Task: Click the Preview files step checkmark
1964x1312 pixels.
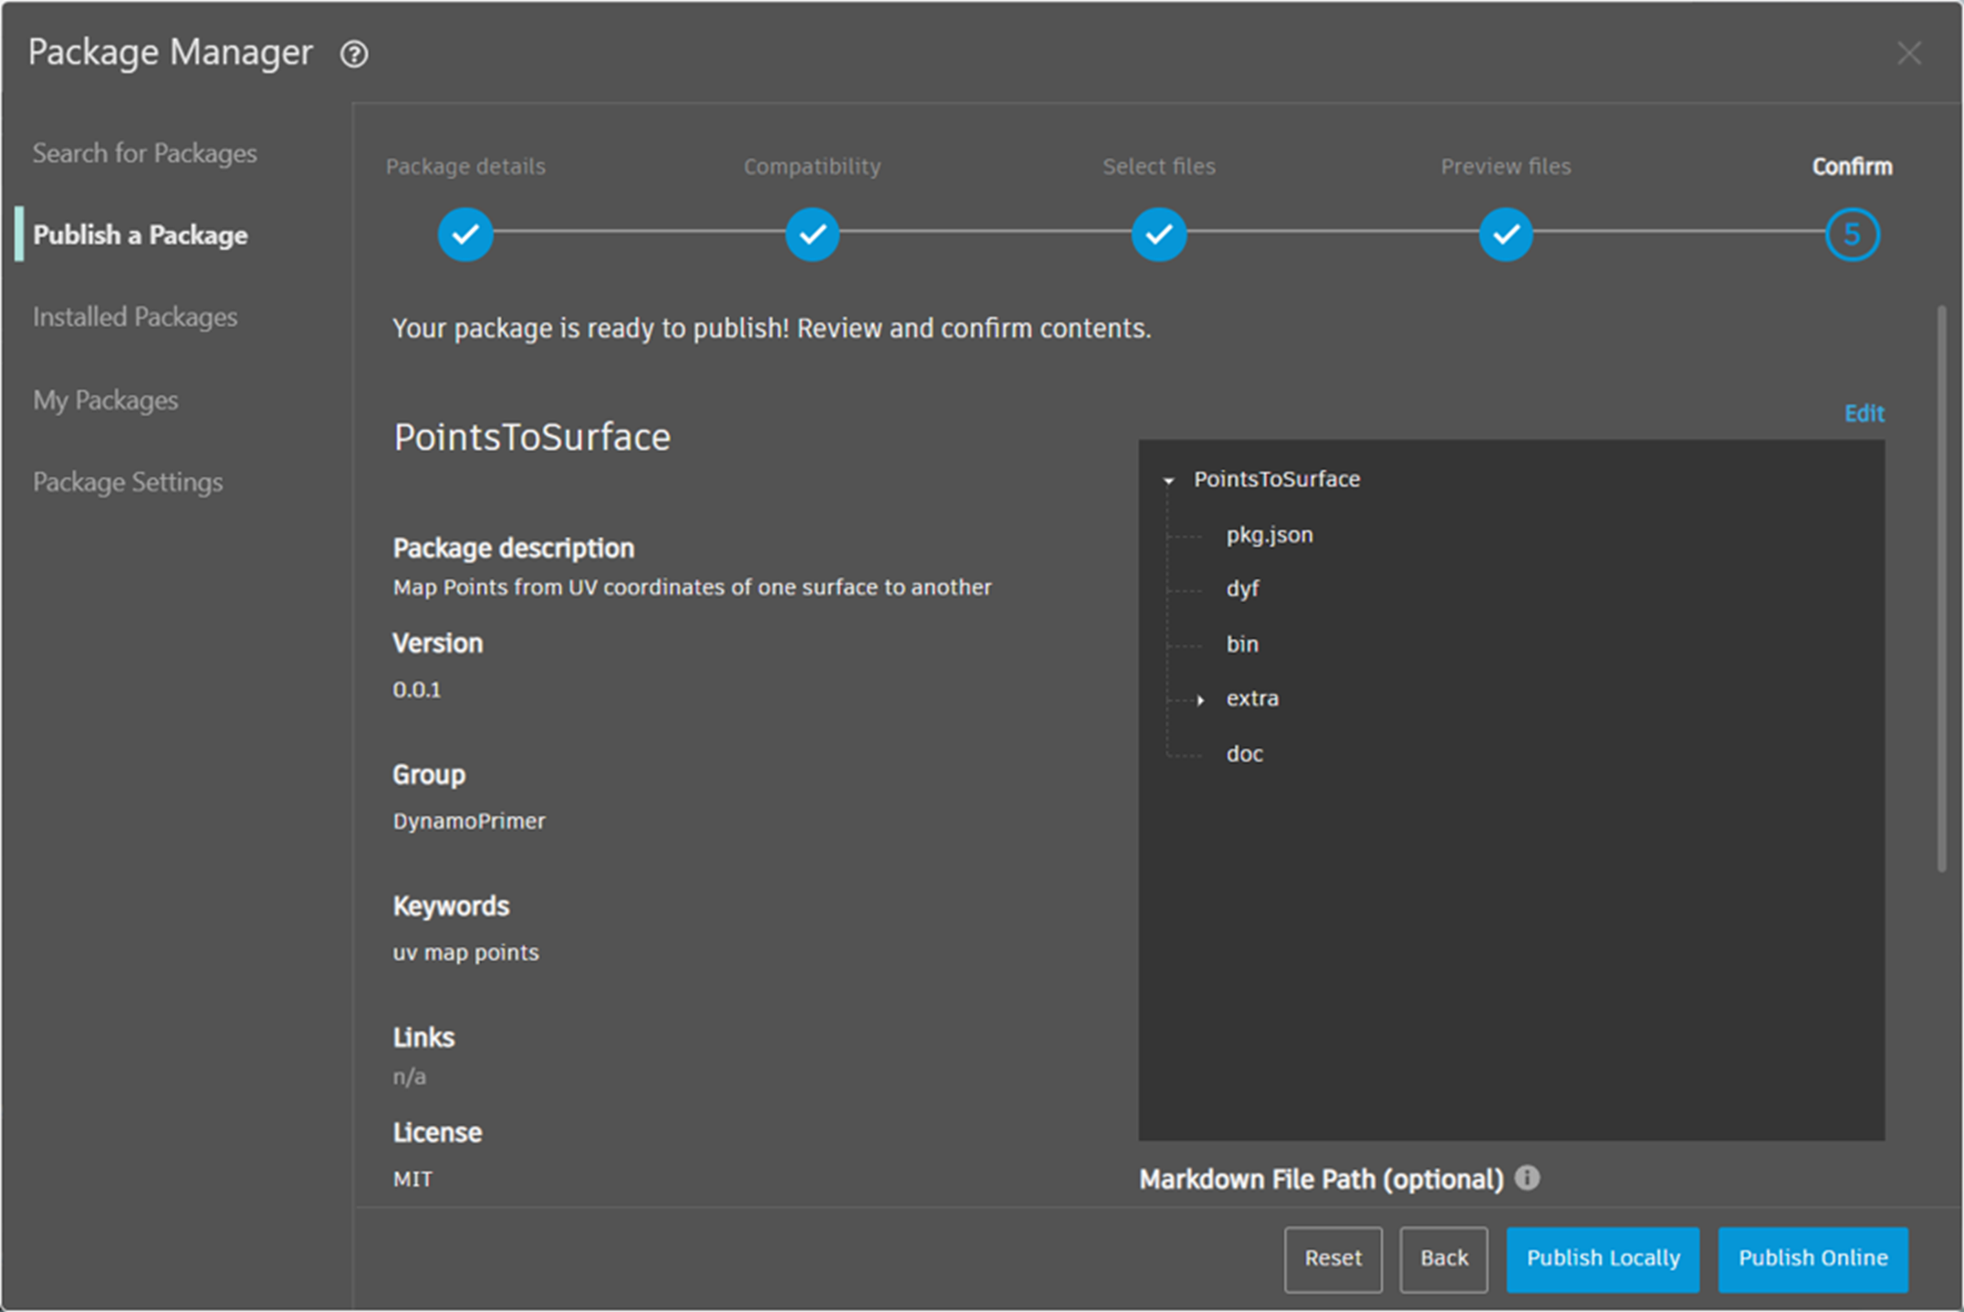Action: pos(1505,235)
